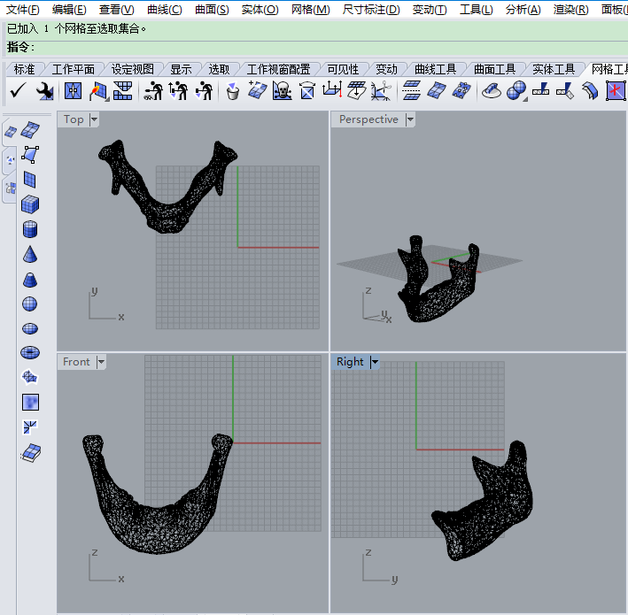Pick the mesh cone tool
The height and width of the screenshot is (615, 628).
point(30,255)
